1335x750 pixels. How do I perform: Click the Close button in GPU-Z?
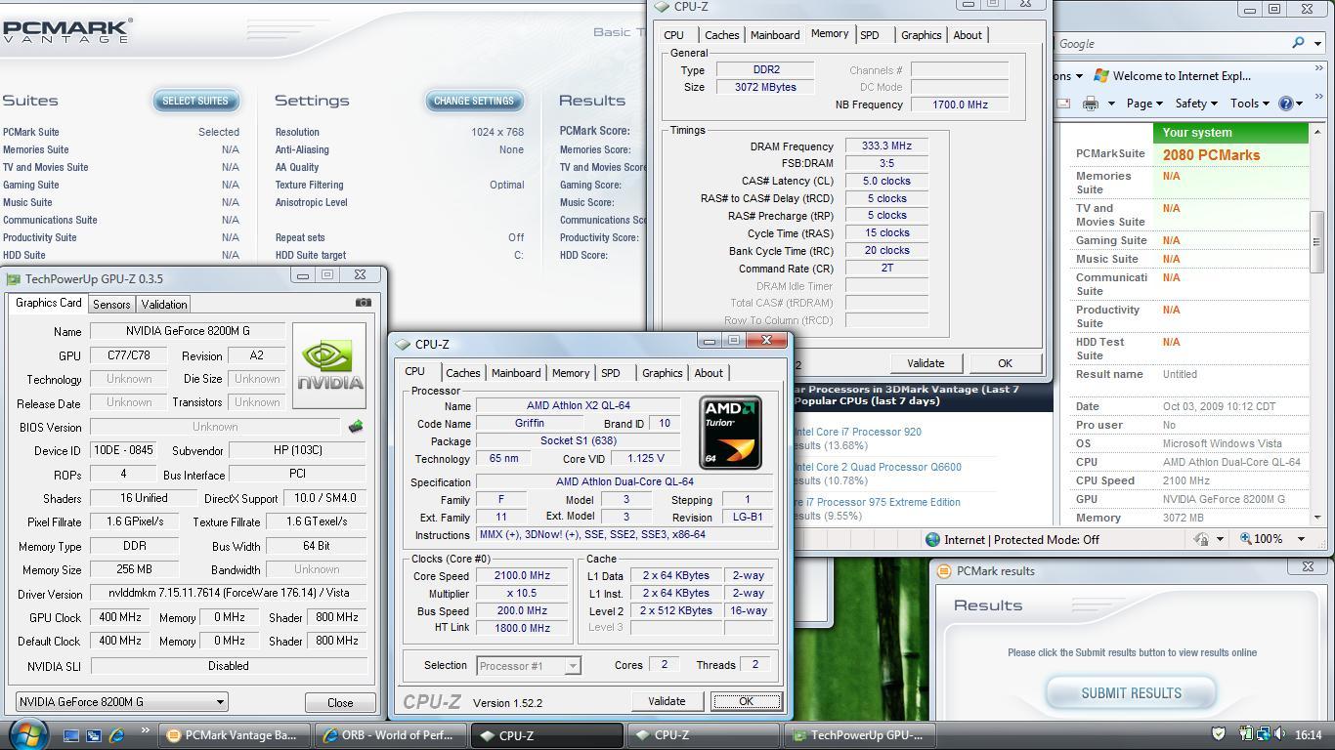(x=340, y=702)
